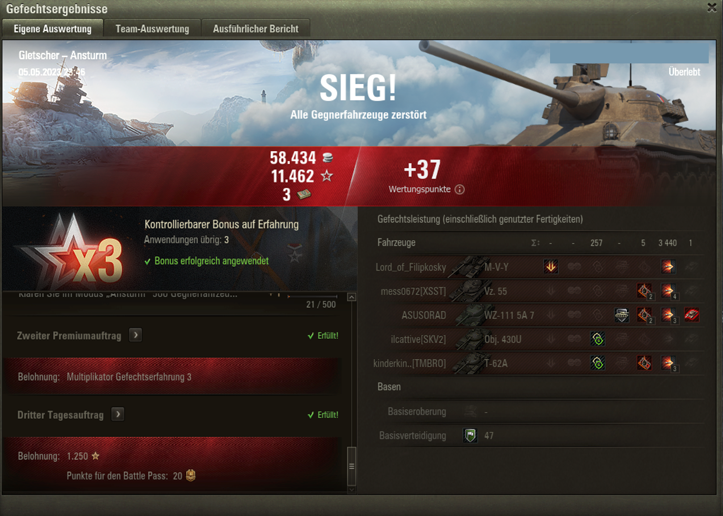Open the Ausführlicher Bericht tab
The image size is (723, 516).
pos(256,28)
